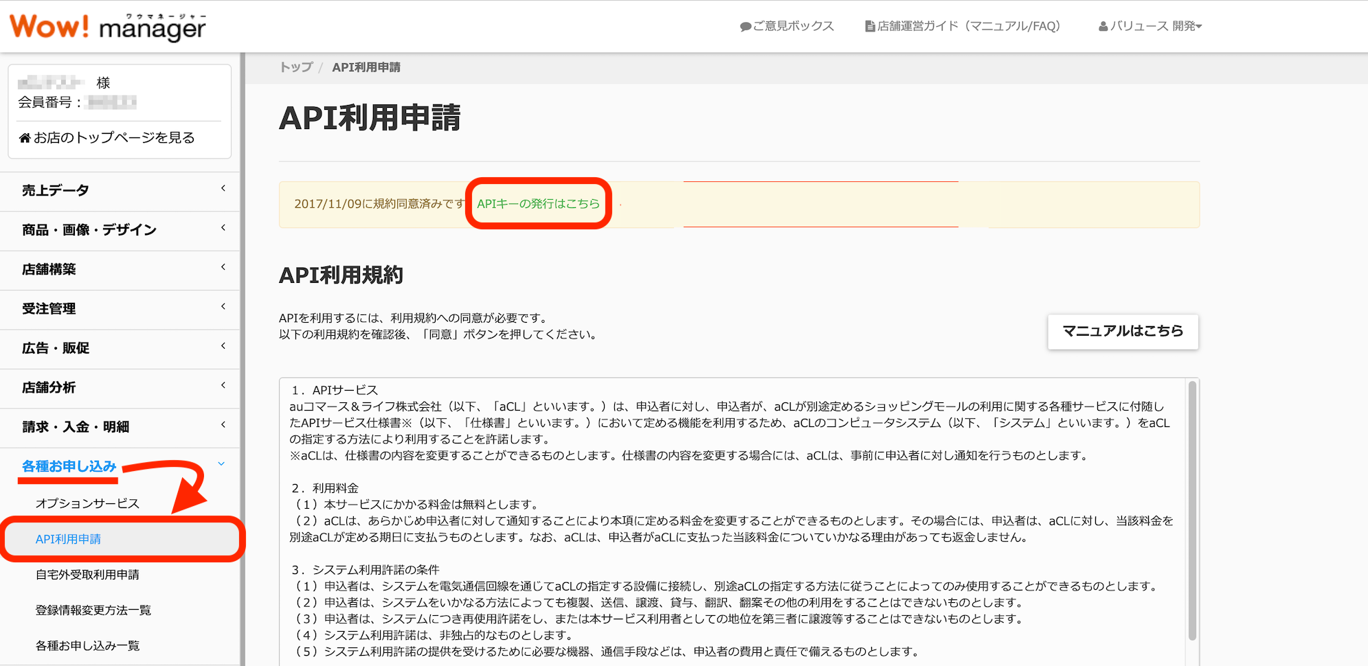Click お店のトップページを見る home link
This screenshot has width=1368, height=666.
[x=107, y=138]
